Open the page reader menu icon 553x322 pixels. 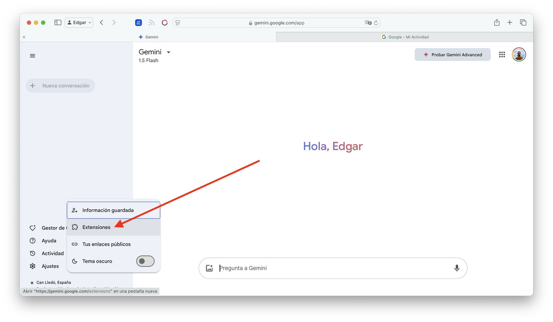[x=178, y=22]
